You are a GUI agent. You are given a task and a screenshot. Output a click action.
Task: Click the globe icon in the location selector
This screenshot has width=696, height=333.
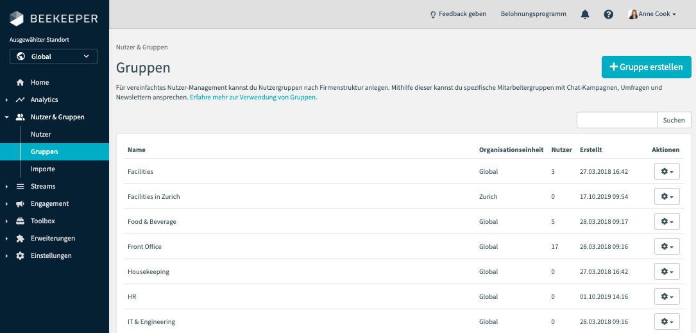click(21, 56)
